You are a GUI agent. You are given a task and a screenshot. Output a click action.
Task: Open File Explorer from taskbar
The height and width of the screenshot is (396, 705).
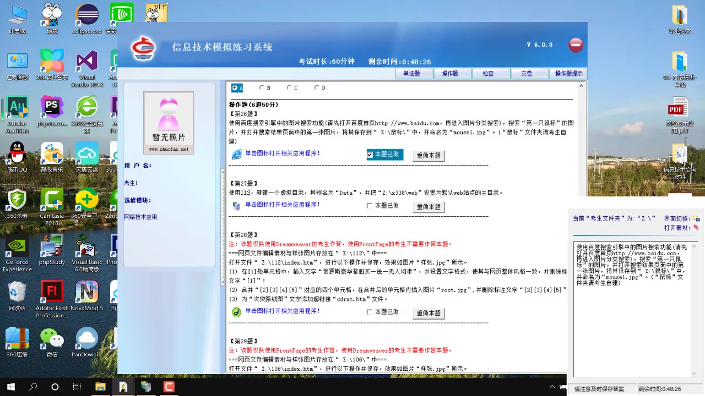[100, 387]
